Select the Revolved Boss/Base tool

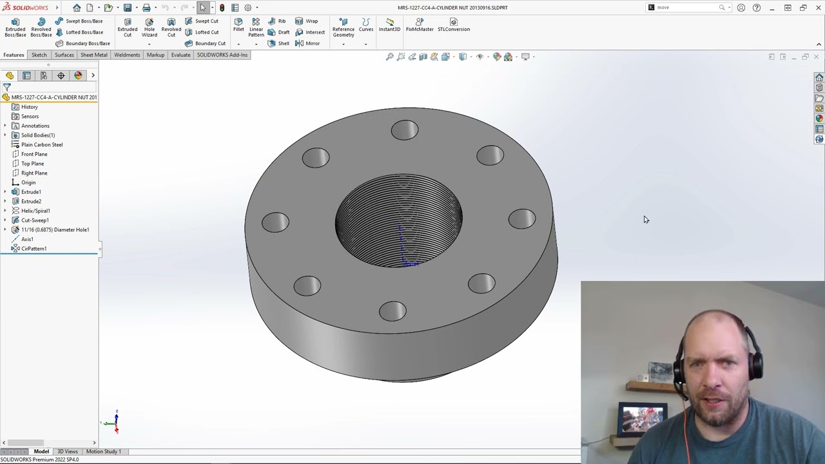pos(41,28)
